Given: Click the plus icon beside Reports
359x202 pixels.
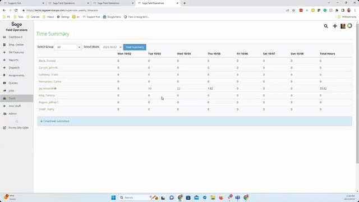Looking at the screenshot, I should pyautogui.click(x=4, y=60).
